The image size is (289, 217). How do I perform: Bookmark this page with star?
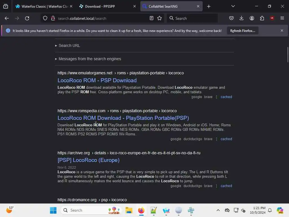160,18
